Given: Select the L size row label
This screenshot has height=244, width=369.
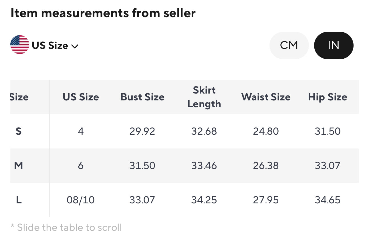Looking at the screenshot, I should pyautogui.click(x=19, y=200).
